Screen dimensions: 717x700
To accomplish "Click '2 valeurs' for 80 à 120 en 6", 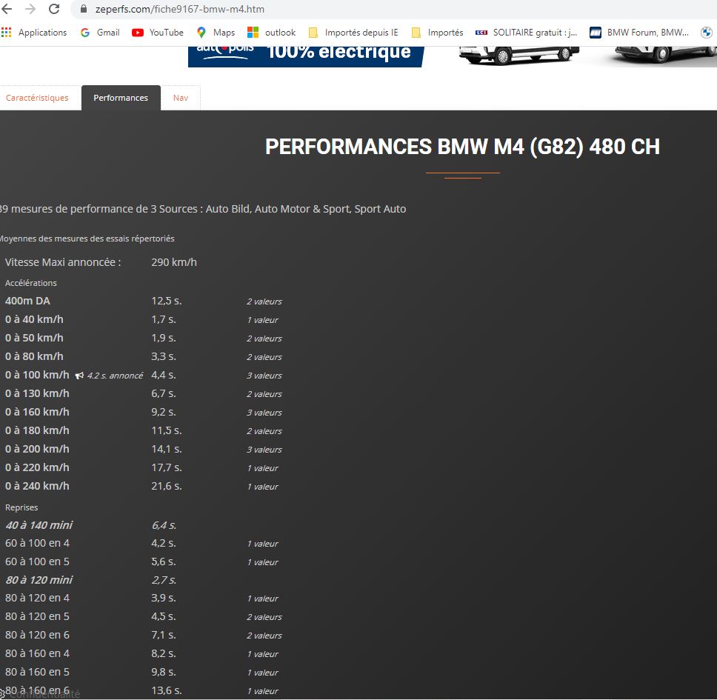I will [x=264, y=636].
